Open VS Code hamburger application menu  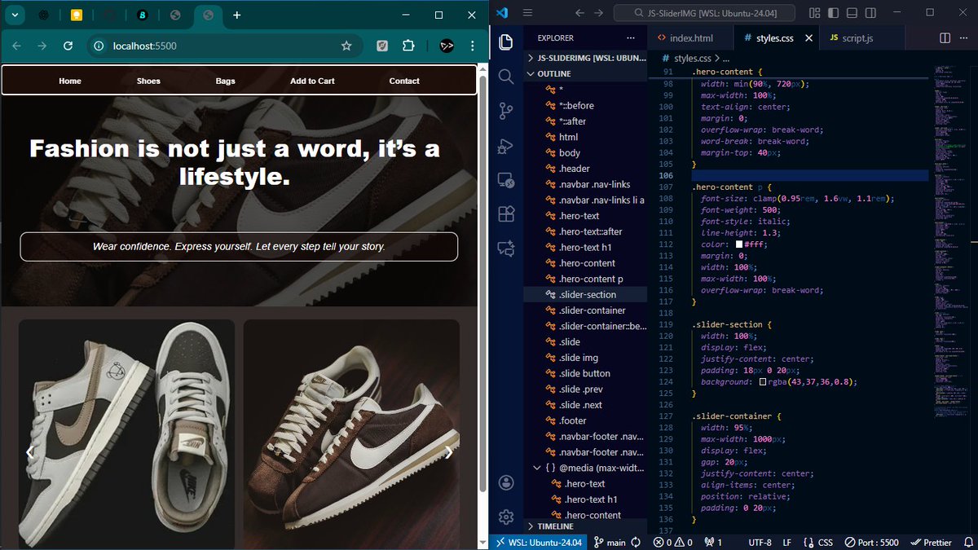click(528, 13)
